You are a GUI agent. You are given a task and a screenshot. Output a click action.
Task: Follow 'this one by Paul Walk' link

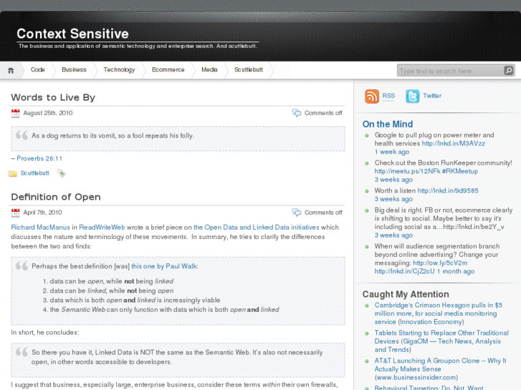coord(165,266)
